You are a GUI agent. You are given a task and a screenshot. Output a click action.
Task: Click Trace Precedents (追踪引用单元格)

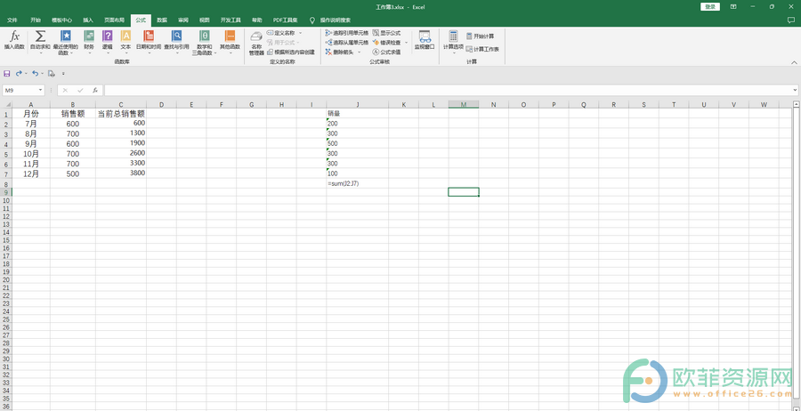coord(346,33)
